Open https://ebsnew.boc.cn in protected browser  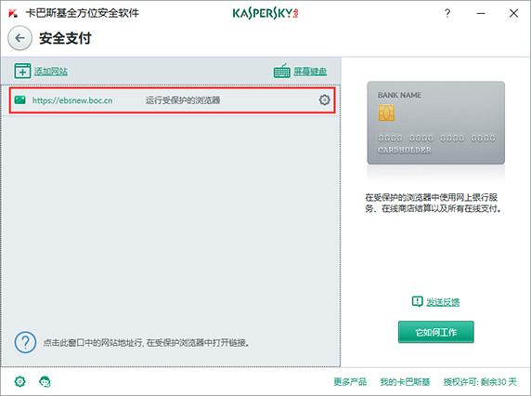(72, 100)
